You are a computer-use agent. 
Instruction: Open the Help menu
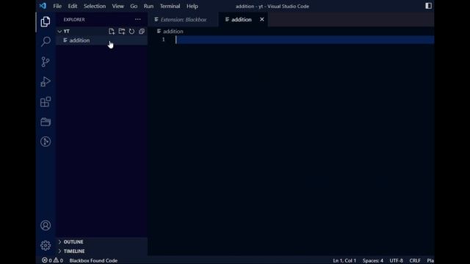pos(192,6)
